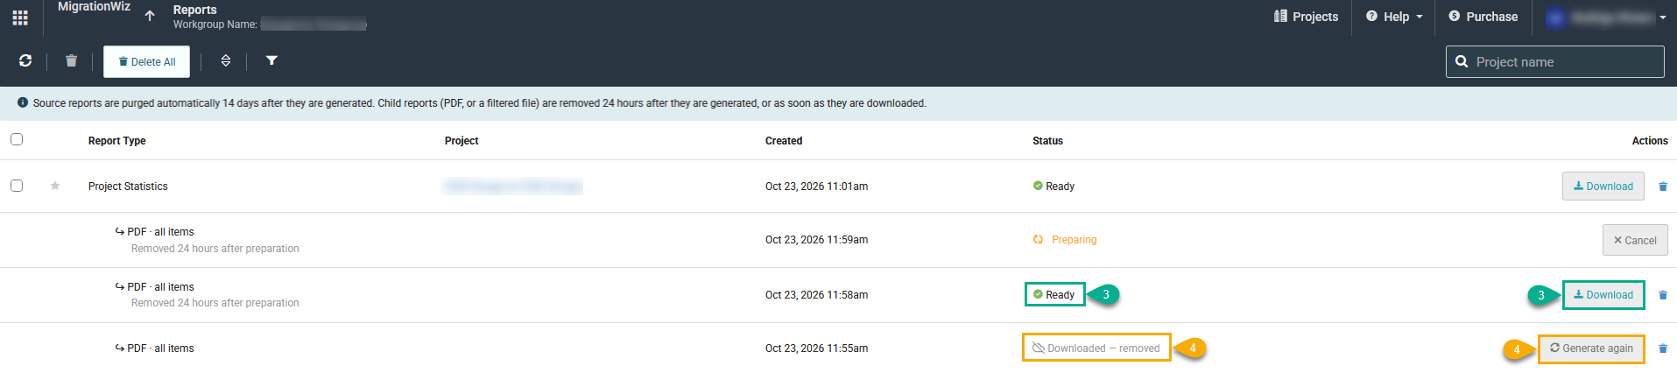Click the MigrationWiz logo text
1677x373 pixels.
pos(94,7)
